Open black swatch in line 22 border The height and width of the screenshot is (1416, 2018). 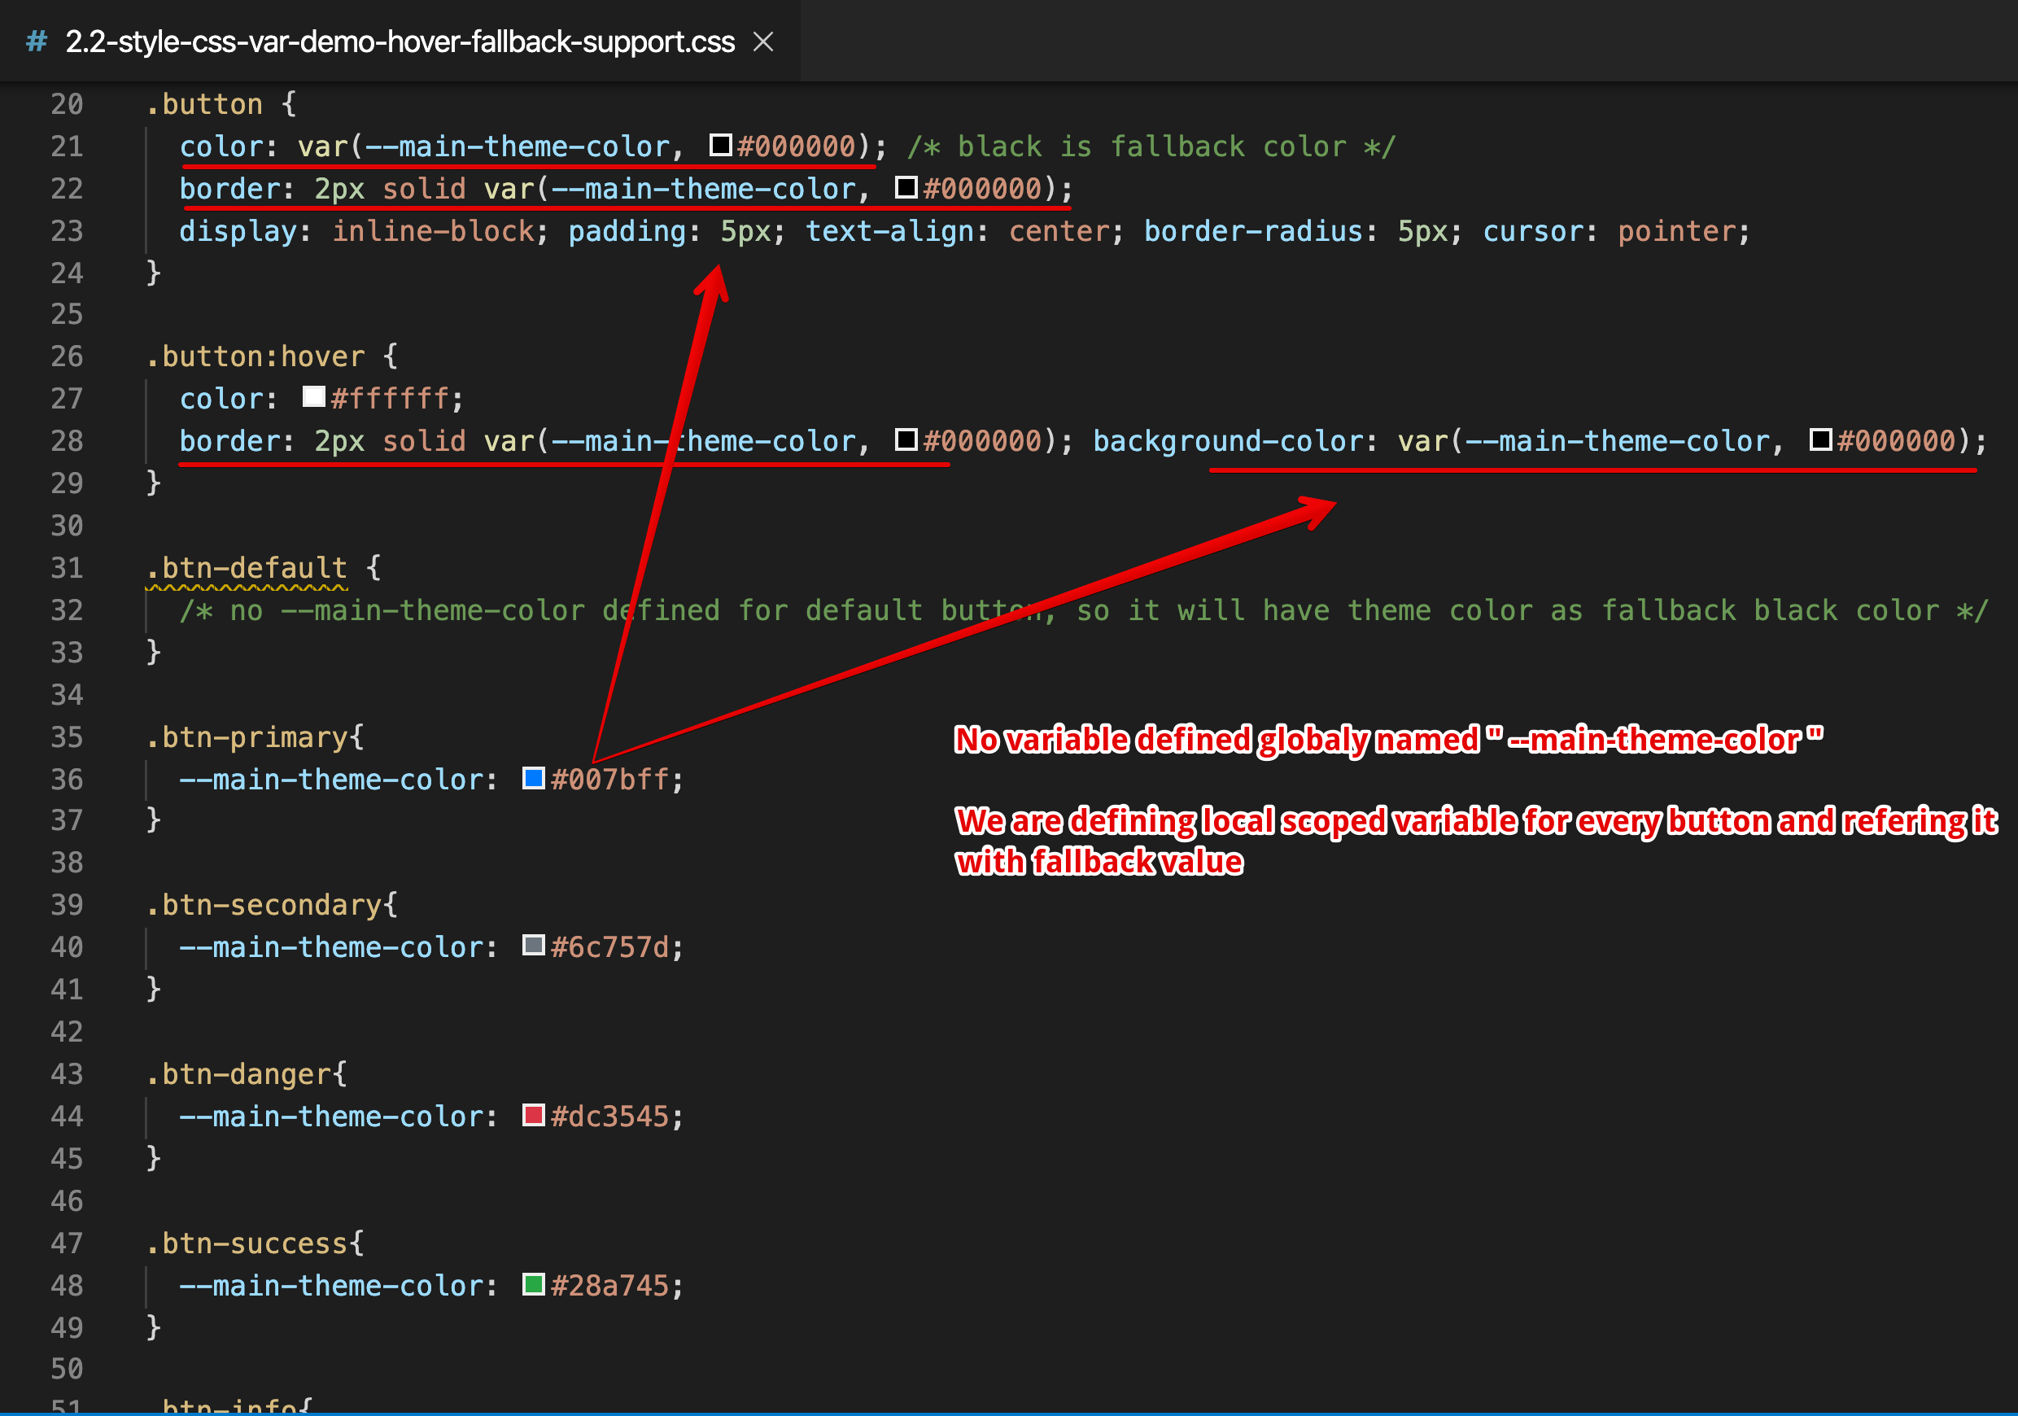tap(906, 187)
